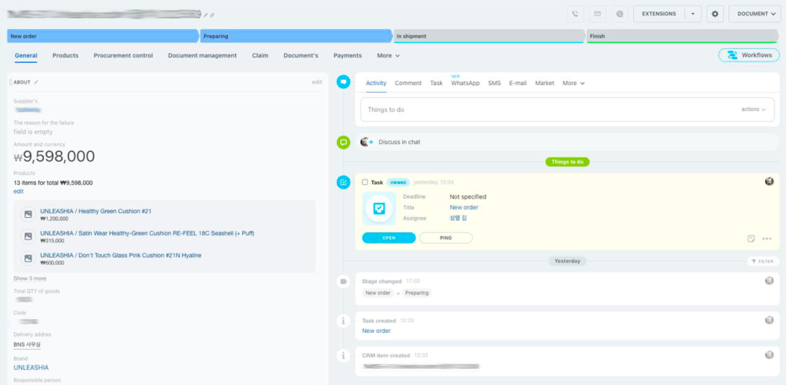This screenshot has height=385, width=786.
Task: Open settings with the gear icon
Action: (715, 14)
